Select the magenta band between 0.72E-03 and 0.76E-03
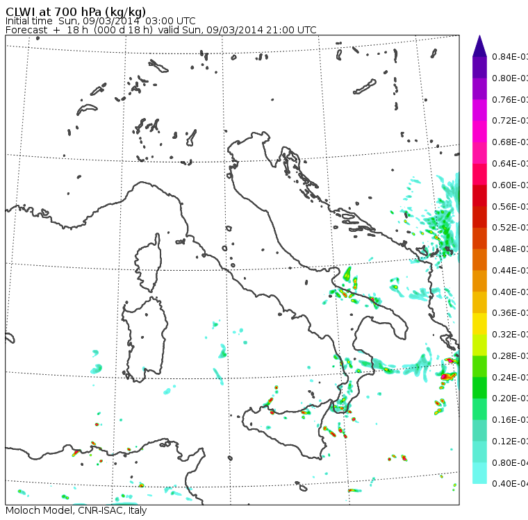Image resolution: width=528 pixels, height=520 pixels. 479,110
